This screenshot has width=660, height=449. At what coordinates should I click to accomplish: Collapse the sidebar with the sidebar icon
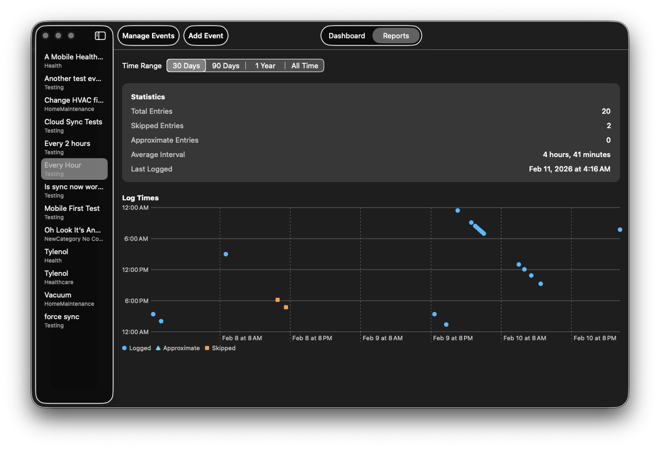[x=100, y=35]
